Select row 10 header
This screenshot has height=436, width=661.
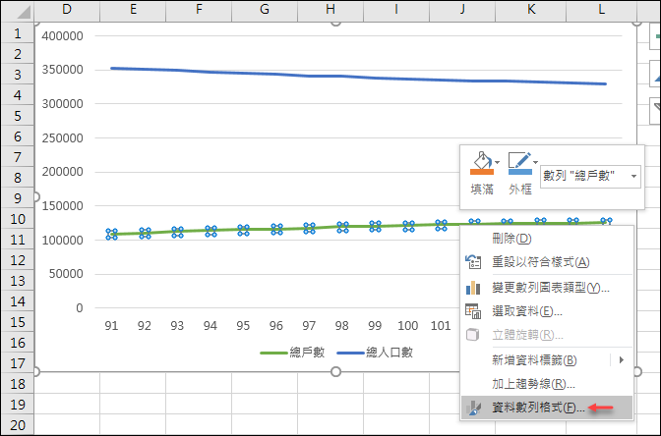pos(18,219)
